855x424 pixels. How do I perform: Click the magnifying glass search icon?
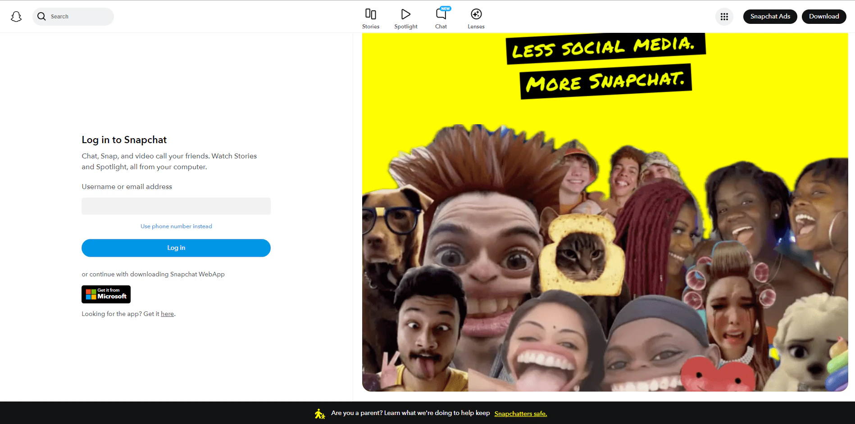(x=41, y=17)
